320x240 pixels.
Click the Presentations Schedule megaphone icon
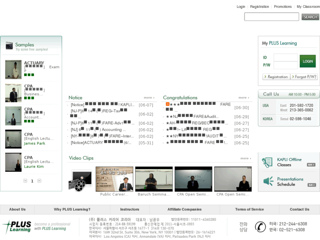(268, 181)
